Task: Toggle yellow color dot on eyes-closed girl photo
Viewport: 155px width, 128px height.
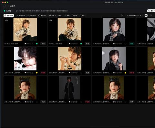Action: tap(125, 73)
